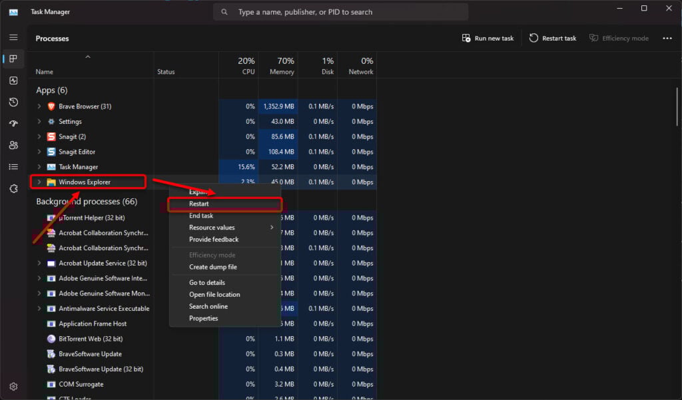Click the Antimalware Service Executable icon
The image size is (682, 400).
(x=51, y=308)
